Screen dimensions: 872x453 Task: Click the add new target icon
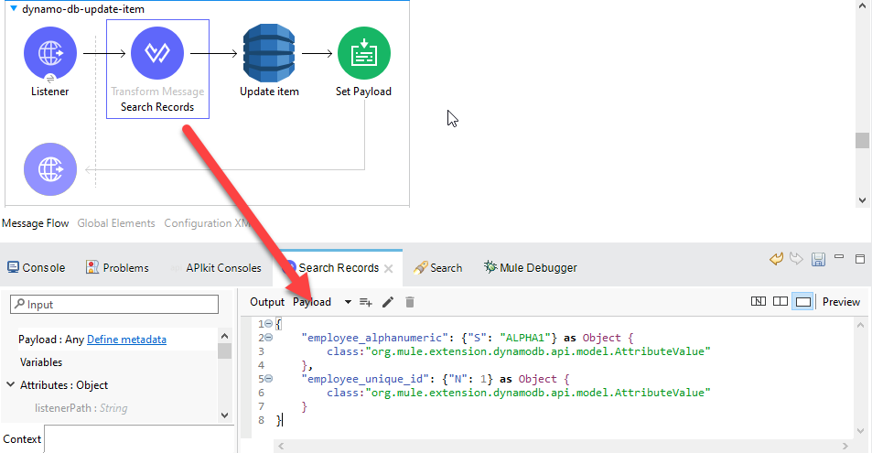(x=366, y=302)
